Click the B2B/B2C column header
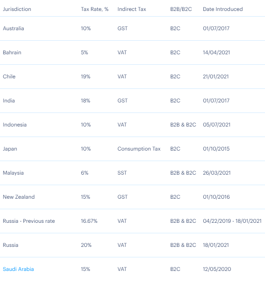The height and width of the screenshot is (281, 265). pos(181,9)
